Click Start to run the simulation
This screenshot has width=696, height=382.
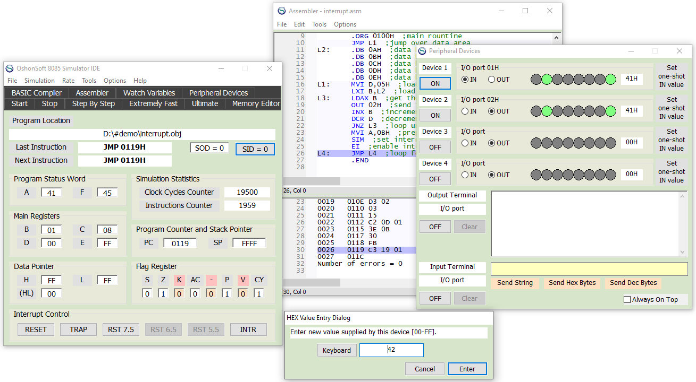[20, 103]
